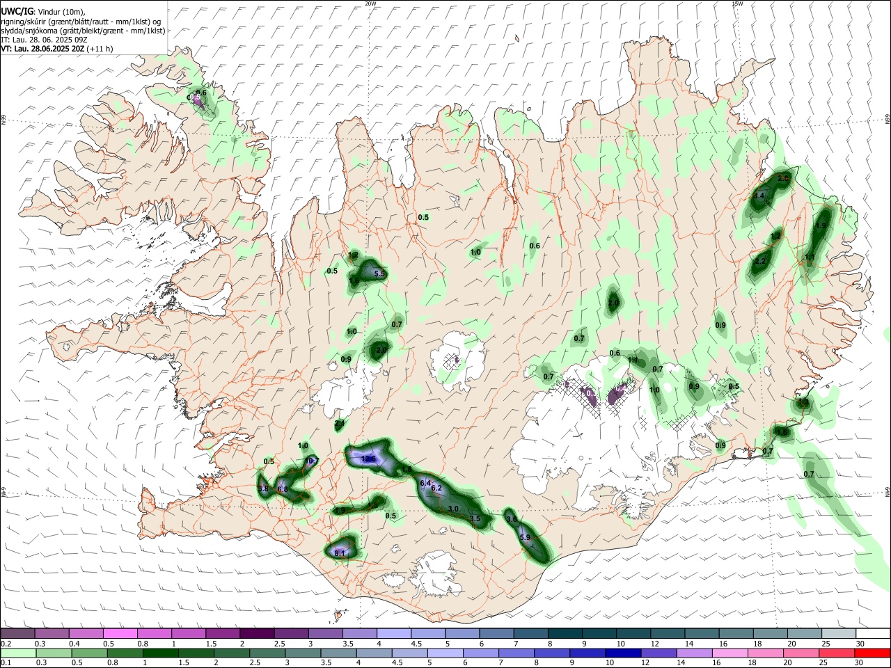This screenshot has width=891, height=668.
Task: Click the 'IT: Lau. 28. 06. 2025 09Z' line
Action: pyautogui.click(x=44, y=40)
